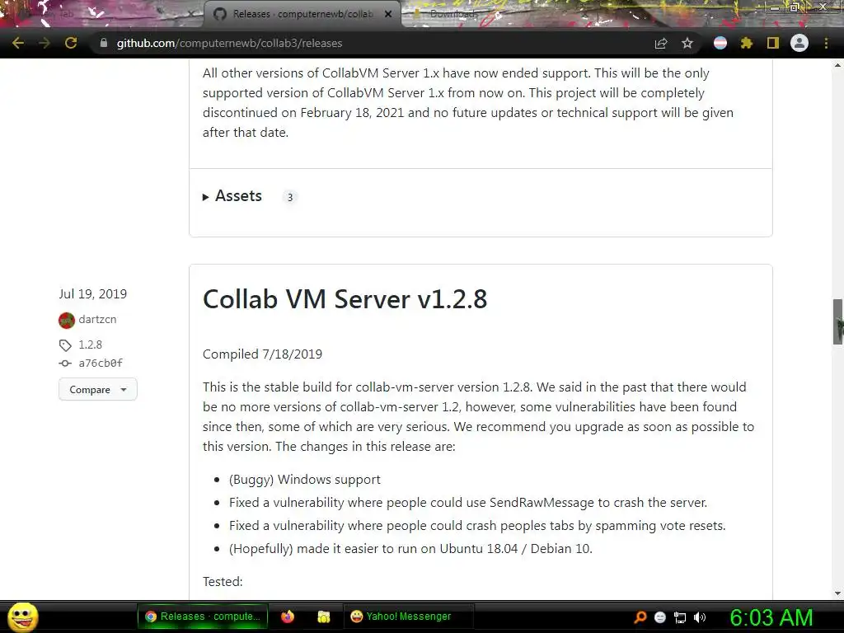This screenshot has width=844, height=633.
Task: Click the 6:03 AM taskbar clock
Action: (x=771, y=617)
